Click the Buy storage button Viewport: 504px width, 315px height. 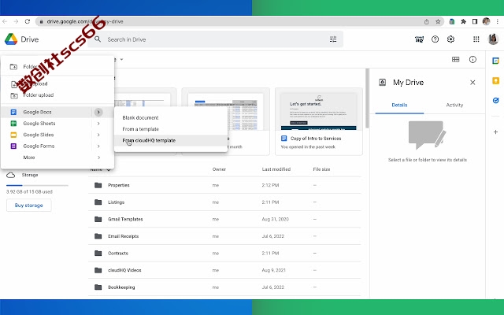click(x=28, y=206)
